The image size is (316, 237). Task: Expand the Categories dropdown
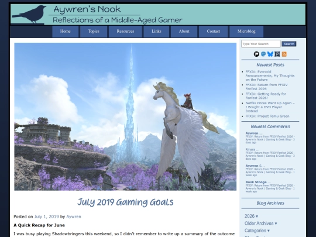click(257, 231)
